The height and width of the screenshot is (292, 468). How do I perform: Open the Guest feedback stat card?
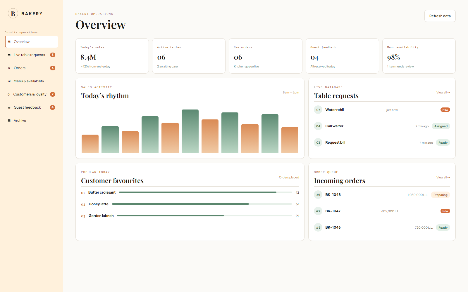[x=342, y=56]
